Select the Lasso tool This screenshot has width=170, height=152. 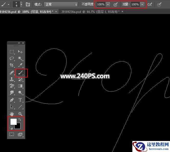tap(12, 58)
